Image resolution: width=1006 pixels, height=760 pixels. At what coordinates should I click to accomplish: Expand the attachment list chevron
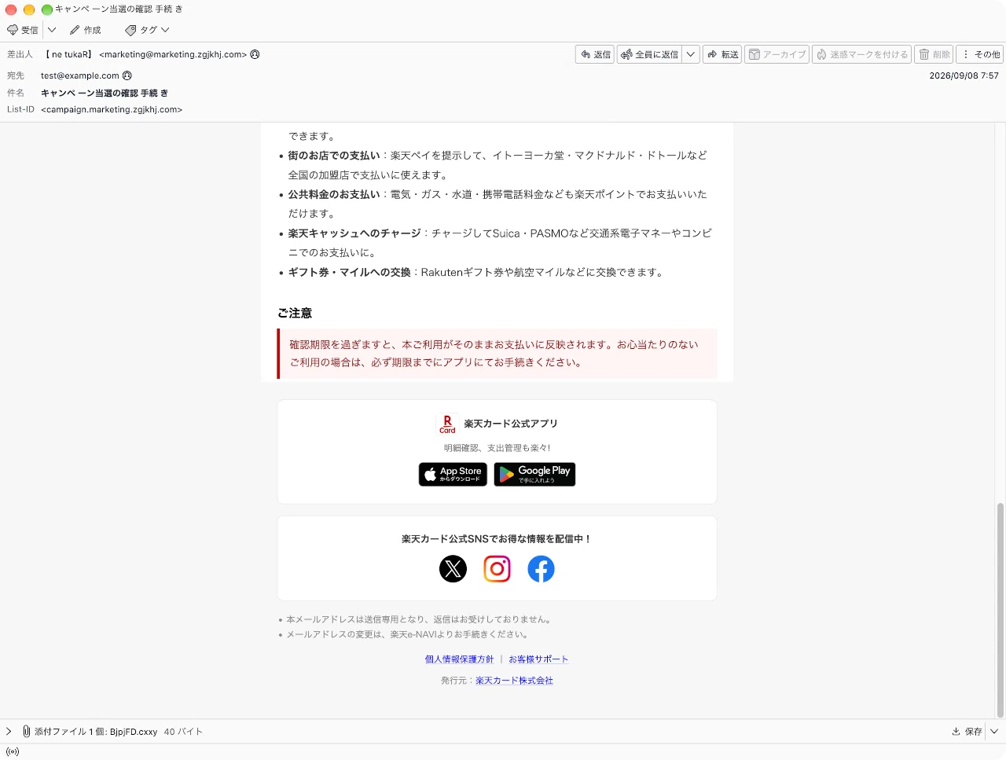(9, 732)
